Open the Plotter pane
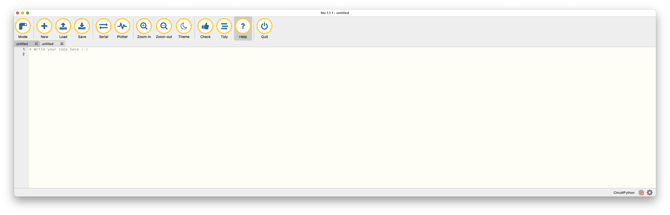 point(122,28)
